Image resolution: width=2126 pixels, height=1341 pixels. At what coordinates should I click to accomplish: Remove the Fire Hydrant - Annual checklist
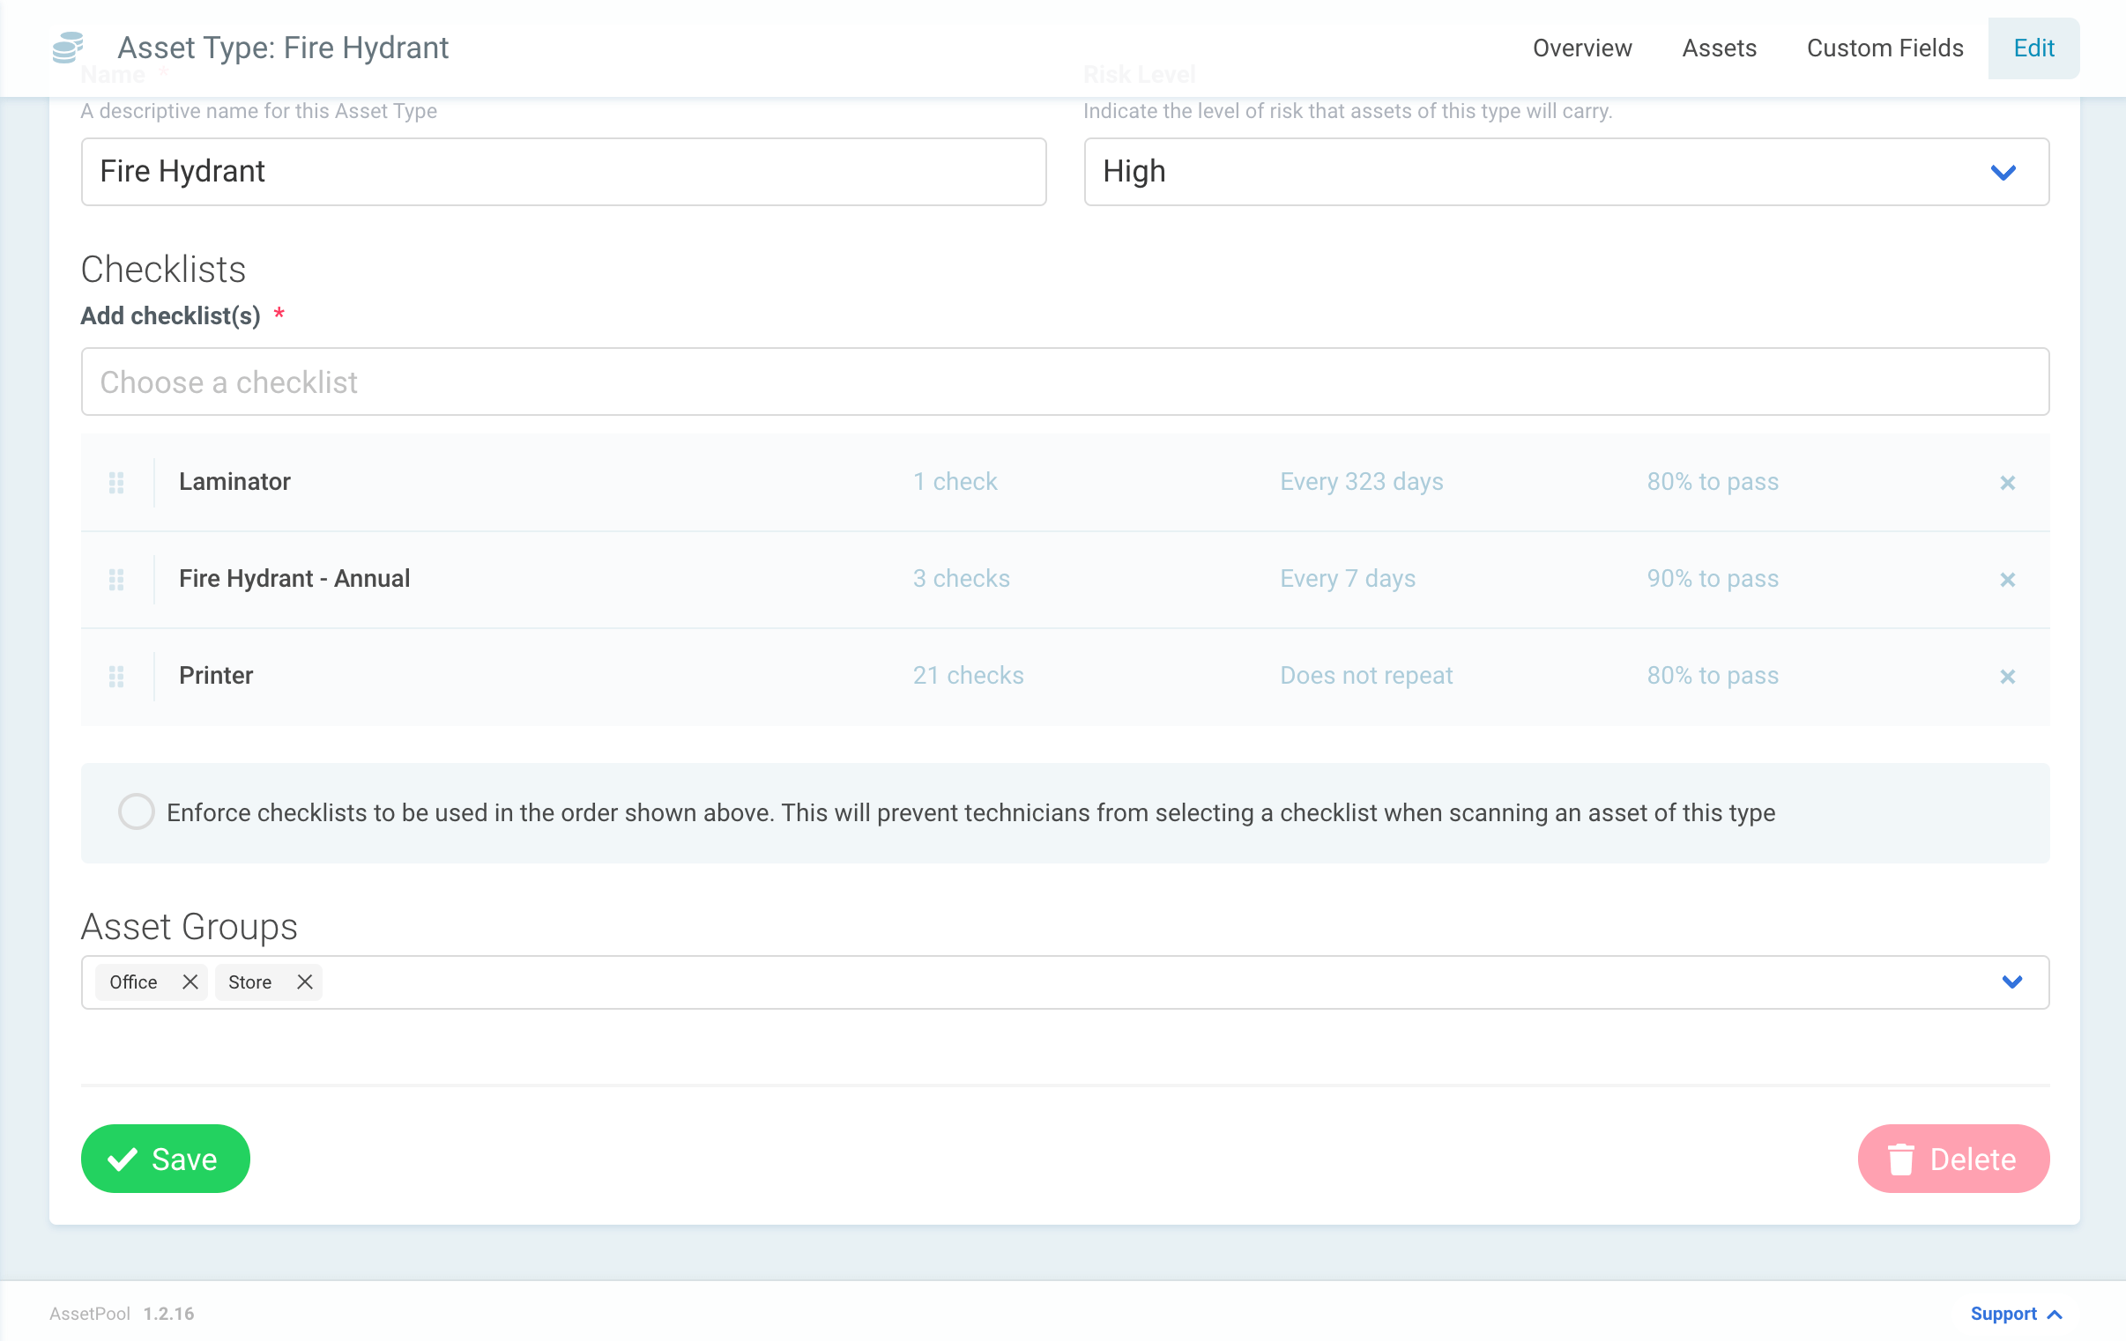click(x=2008, y=579)
